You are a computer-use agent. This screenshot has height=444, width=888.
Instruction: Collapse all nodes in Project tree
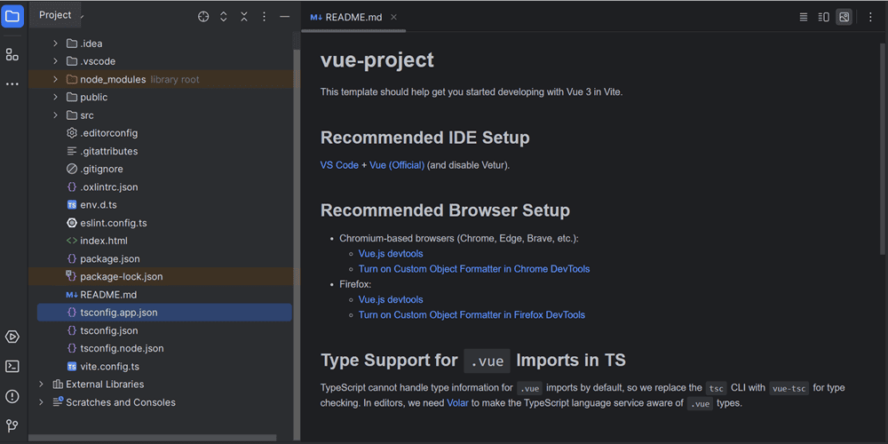click(x=244, y=17)
